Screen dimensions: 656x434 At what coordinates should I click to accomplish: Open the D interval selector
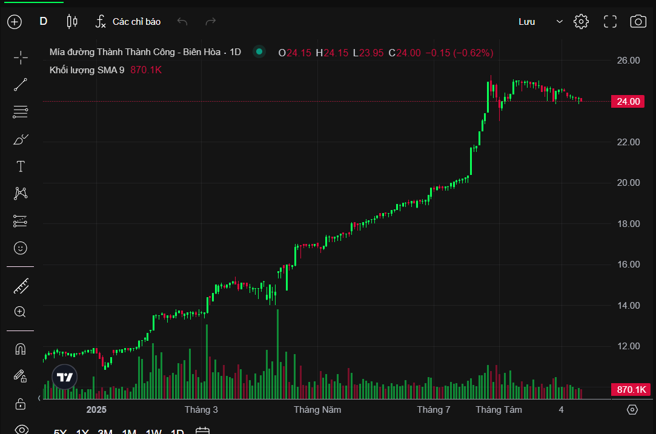44,21
